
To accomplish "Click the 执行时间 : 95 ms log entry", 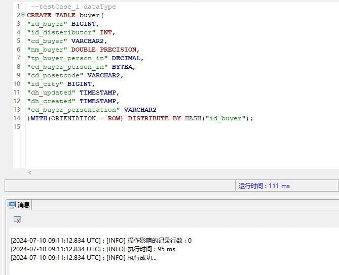I will [93, 249].
